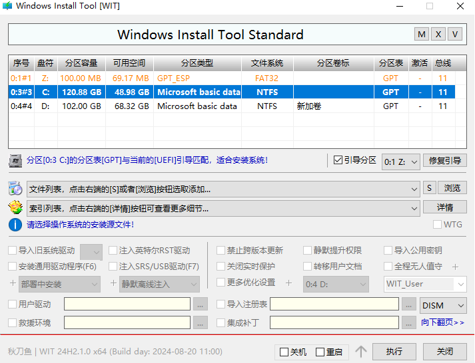Open the 0:4 D: target drive dropdown
This screenshot has width=475, height=363.
point(336,284)
